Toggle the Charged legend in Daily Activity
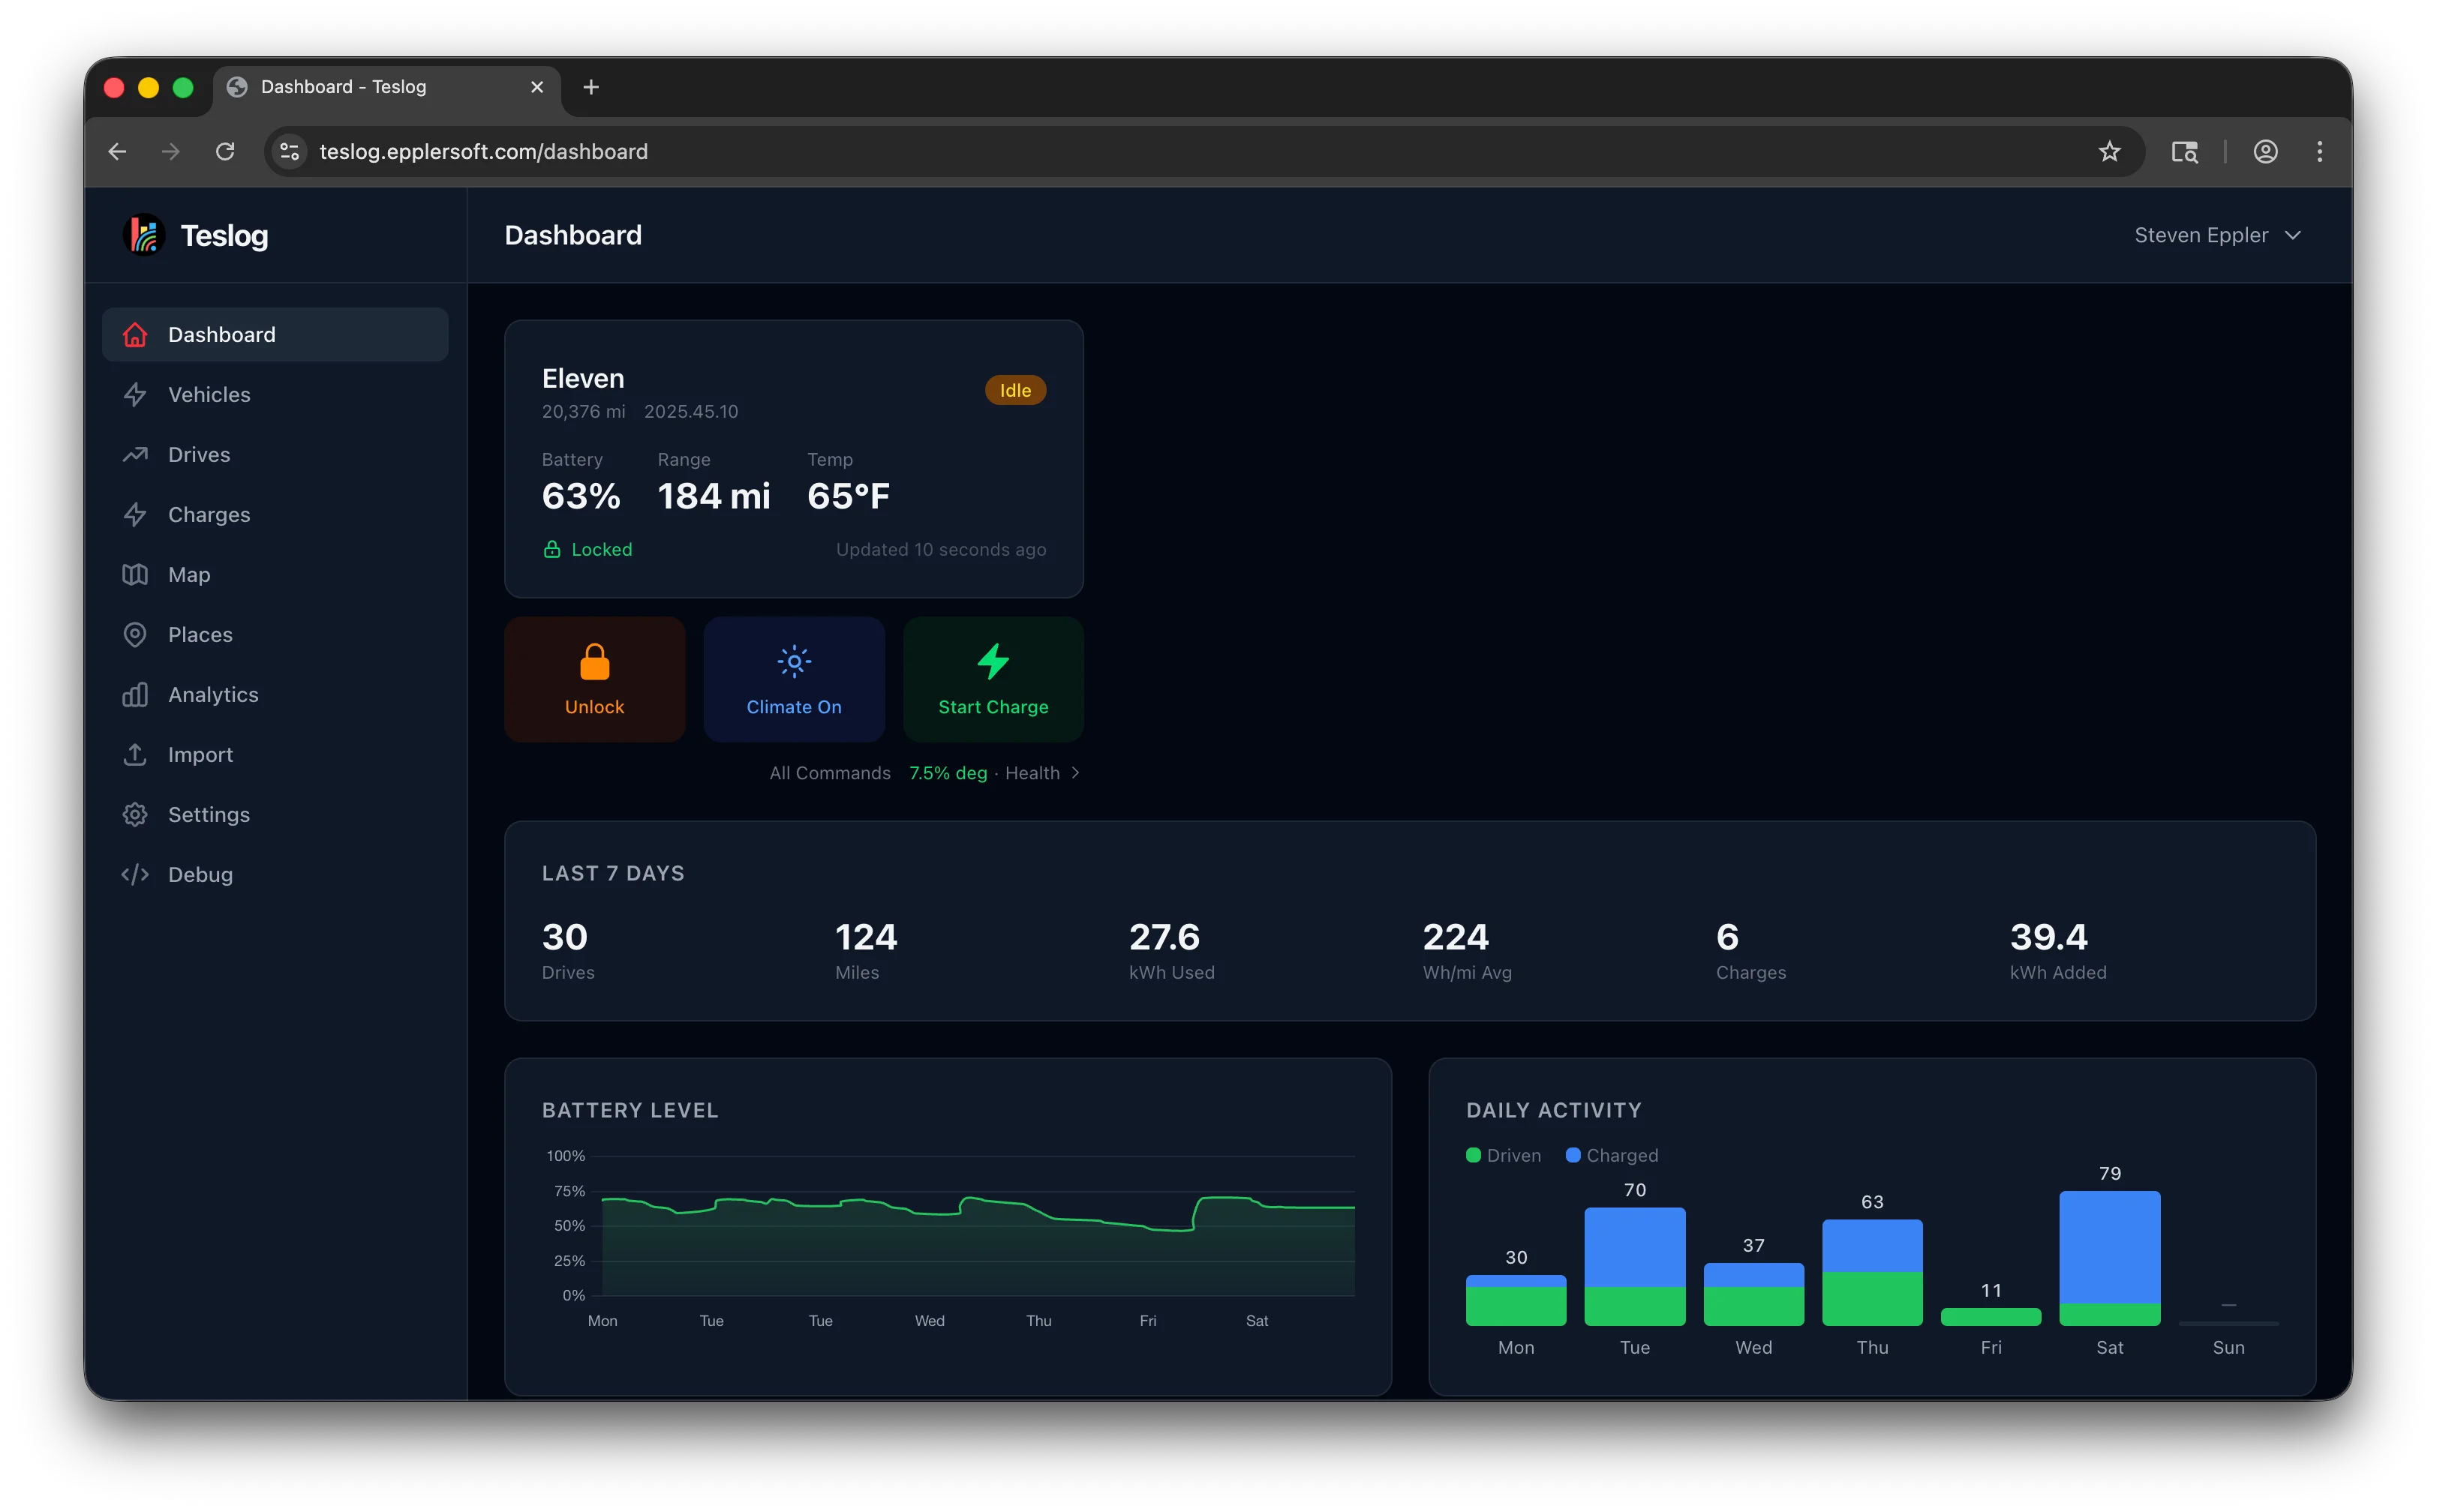 tap(1611, 1155)
